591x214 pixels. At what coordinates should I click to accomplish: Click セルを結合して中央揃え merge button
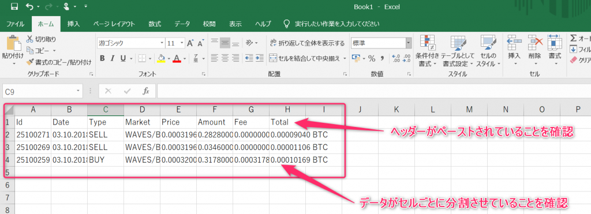click(305, 58)
